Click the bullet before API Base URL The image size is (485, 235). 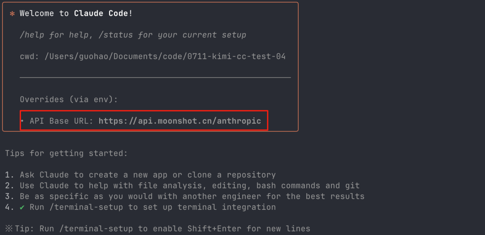click(22, 121)
